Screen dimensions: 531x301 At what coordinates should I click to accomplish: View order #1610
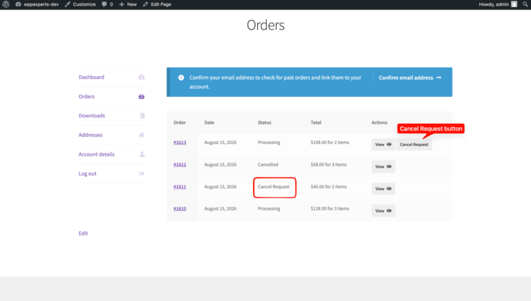[x=383, y=210]
